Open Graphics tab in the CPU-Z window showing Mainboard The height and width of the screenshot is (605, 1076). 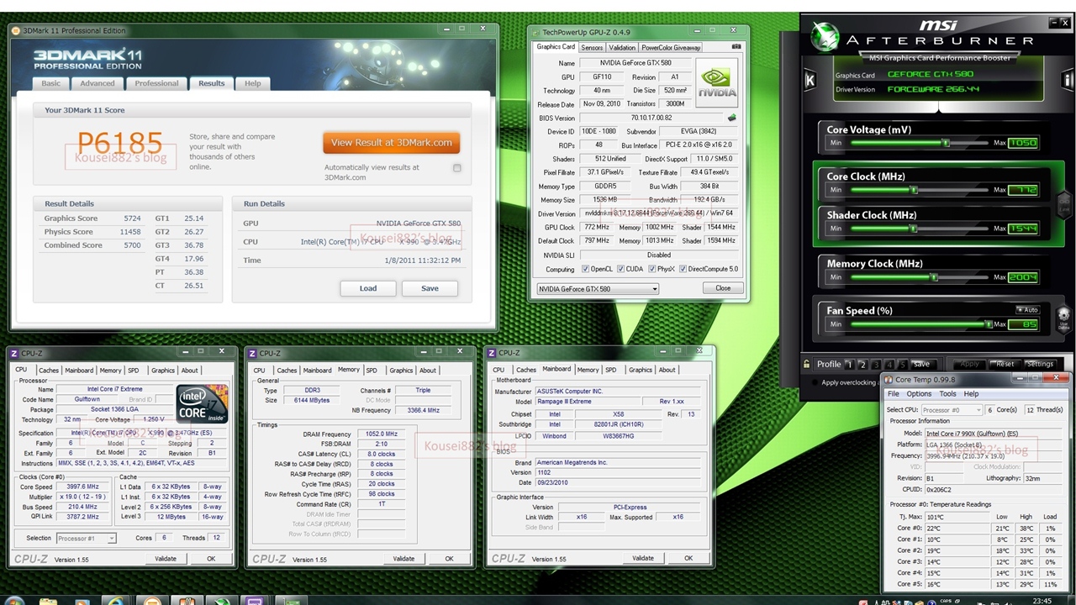(641, 370)
